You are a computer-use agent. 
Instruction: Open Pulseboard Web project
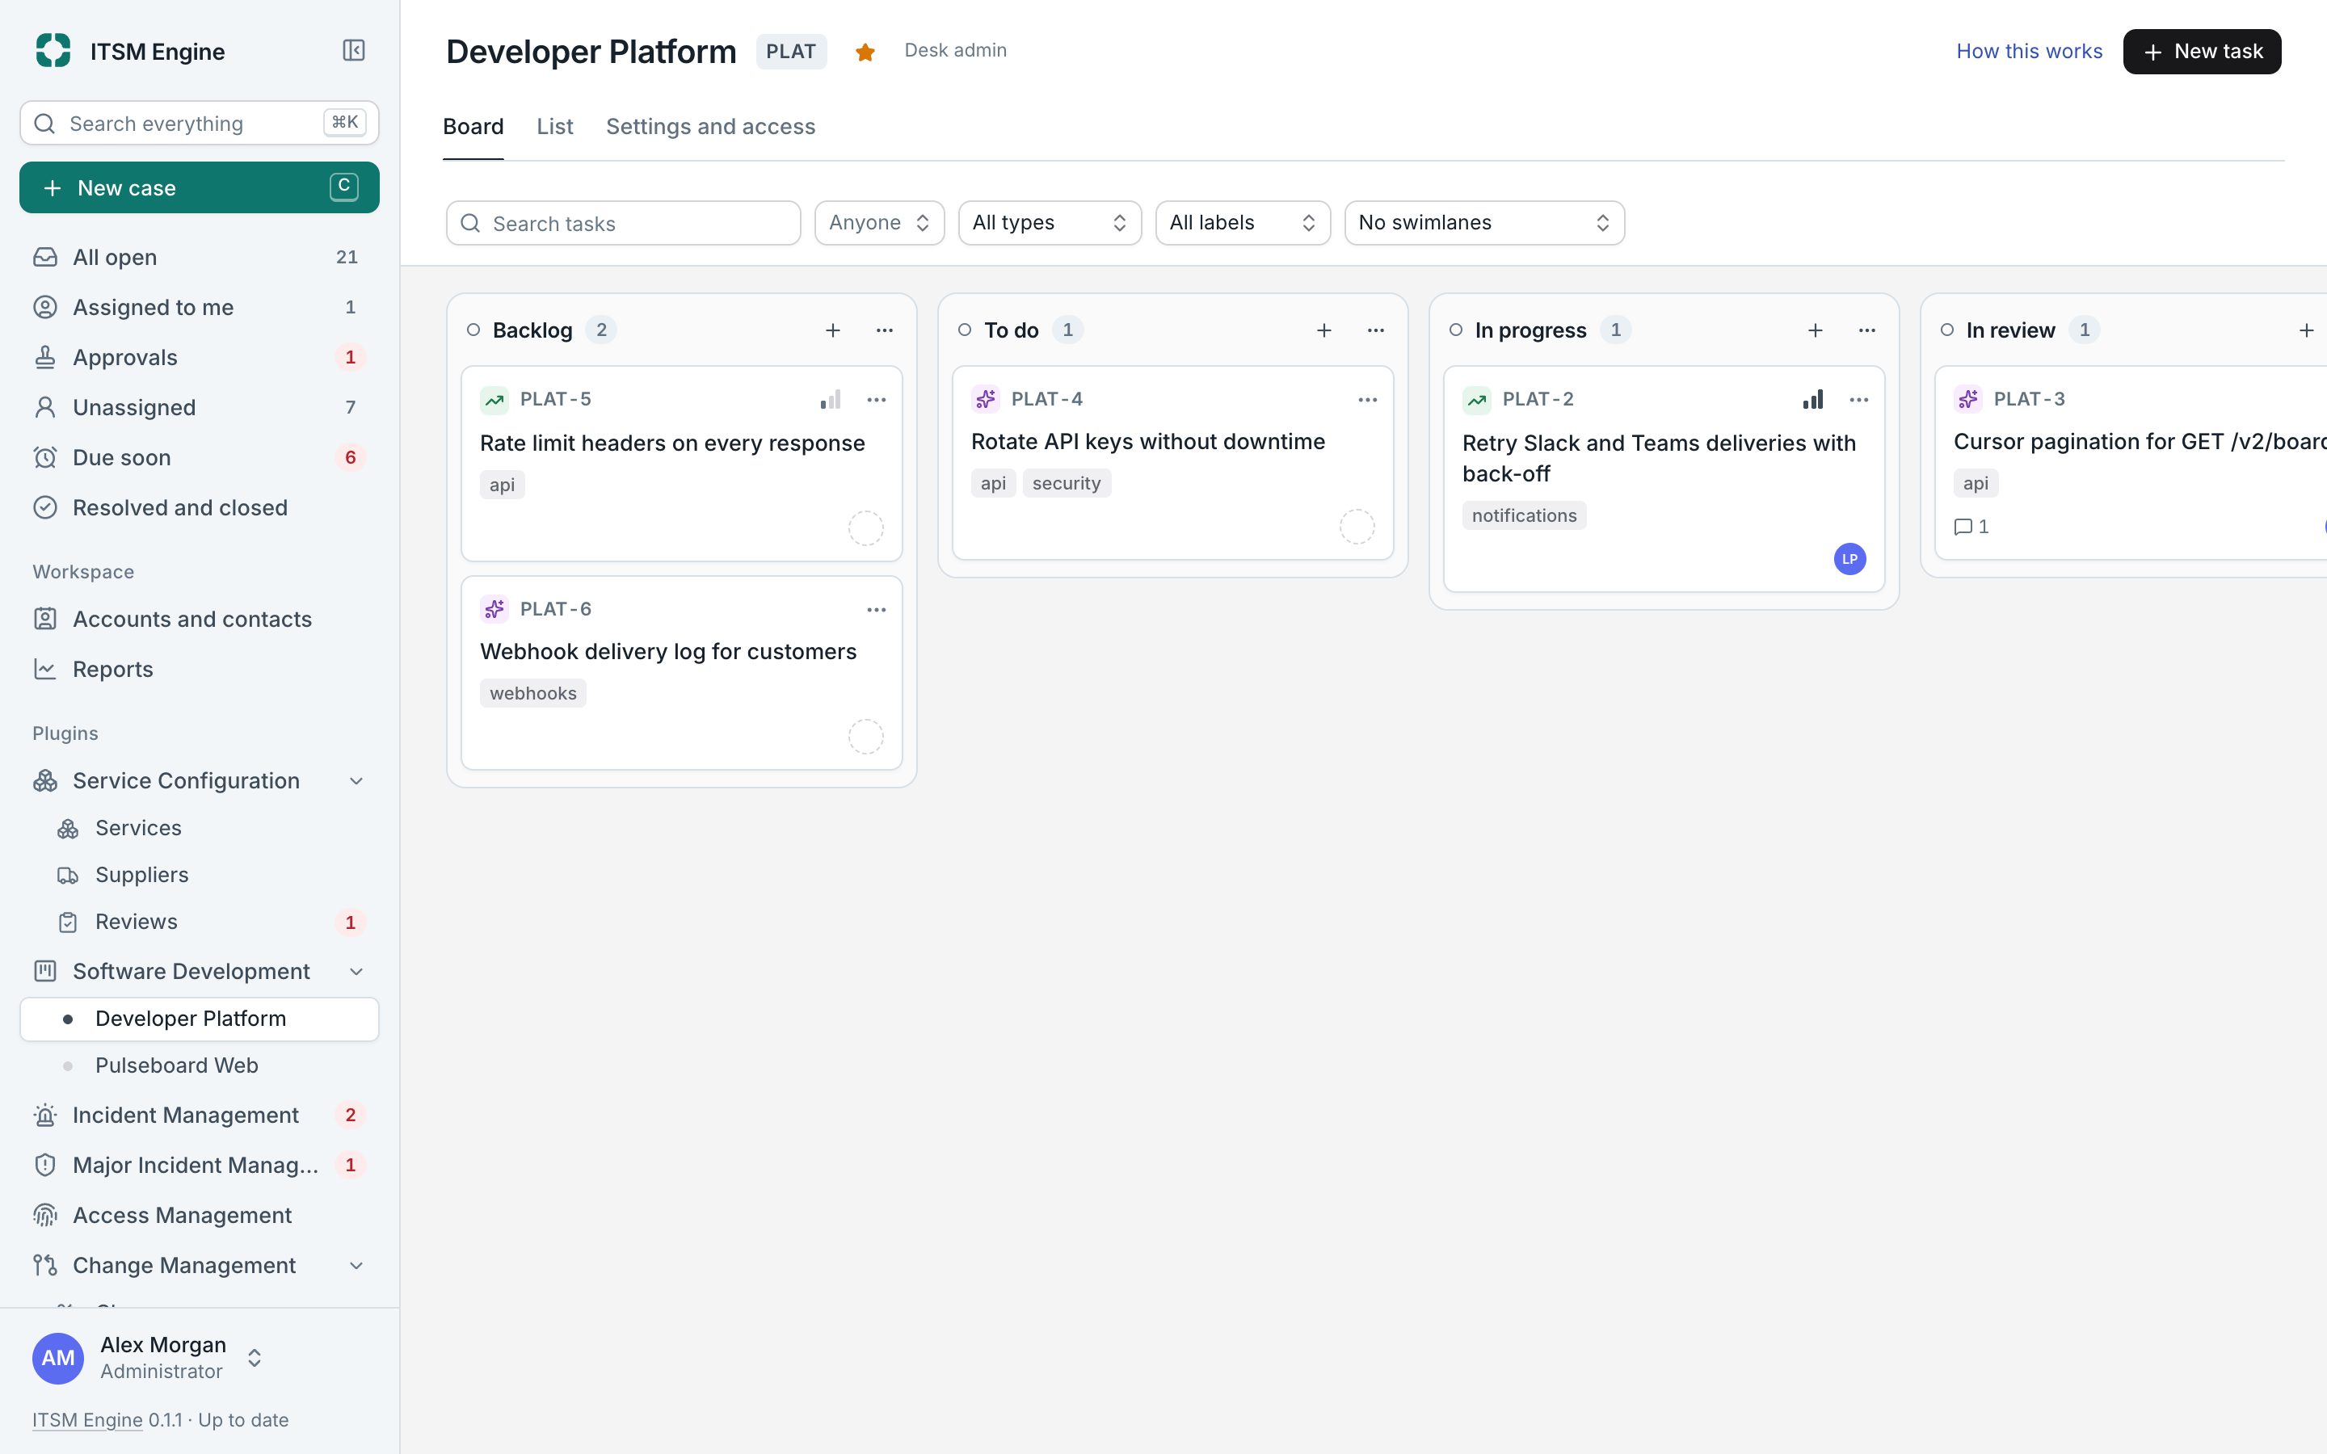coord(199,1065)
